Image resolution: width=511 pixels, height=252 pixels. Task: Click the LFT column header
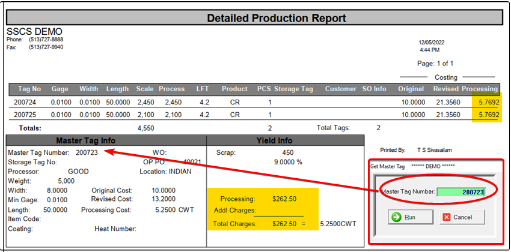203,89
